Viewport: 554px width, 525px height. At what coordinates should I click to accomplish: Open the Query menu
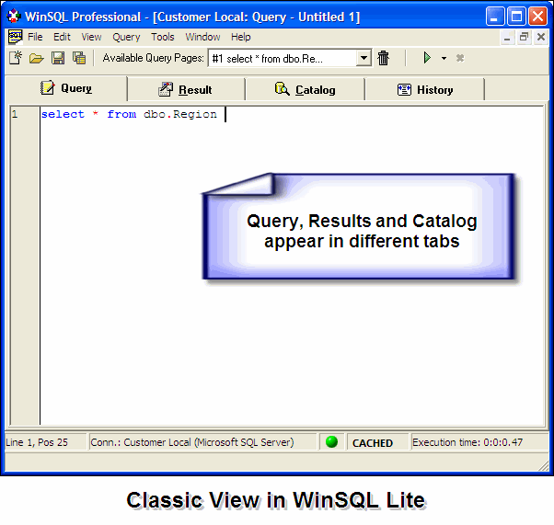pyautogui.click(x=126, y=37)
